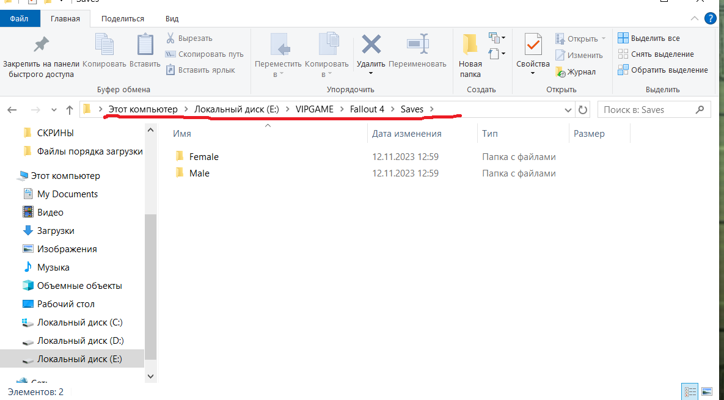Open Properties with the checkmark icon
The width and height of the screenshot is (724, 400).
pos(533,45)
